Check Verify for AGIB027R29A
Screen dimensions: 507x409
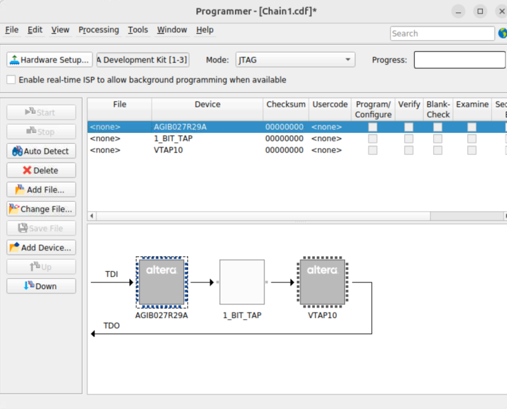point(408,127)
